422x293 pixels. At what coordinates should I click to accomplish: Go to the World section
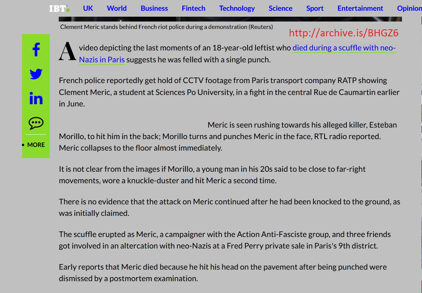tap(117, 8)
